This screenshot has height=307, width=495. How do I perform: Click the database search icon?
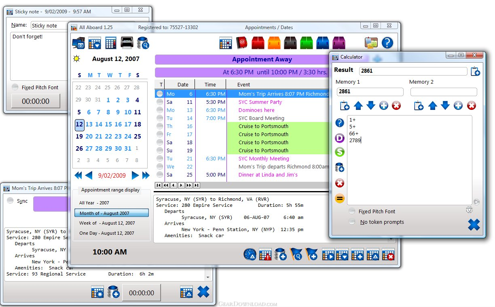click(x=143, y=42)
